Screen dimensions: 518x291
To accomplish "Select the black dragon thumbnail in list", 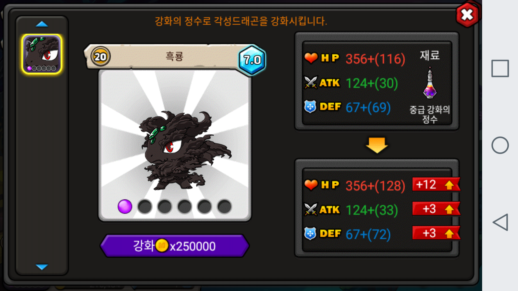I will click(42, 54).
